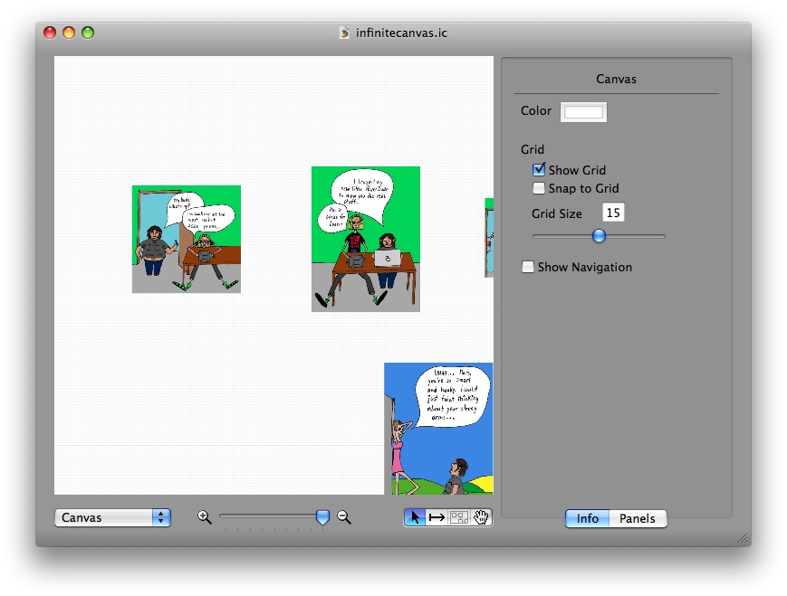Open the canvas Color swatch

(x=583, y=112)
